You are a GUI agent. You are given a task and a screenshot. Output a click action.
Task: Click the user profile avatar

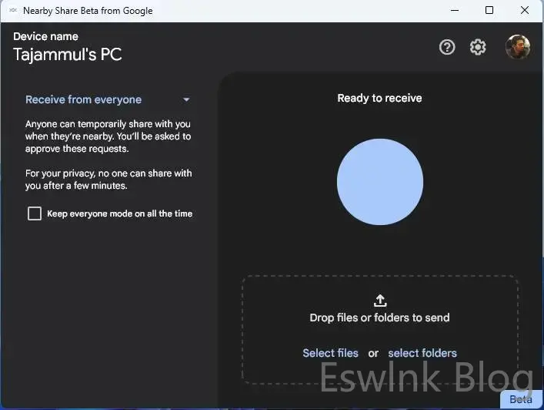pyautogui.click(x=518, y=47)
